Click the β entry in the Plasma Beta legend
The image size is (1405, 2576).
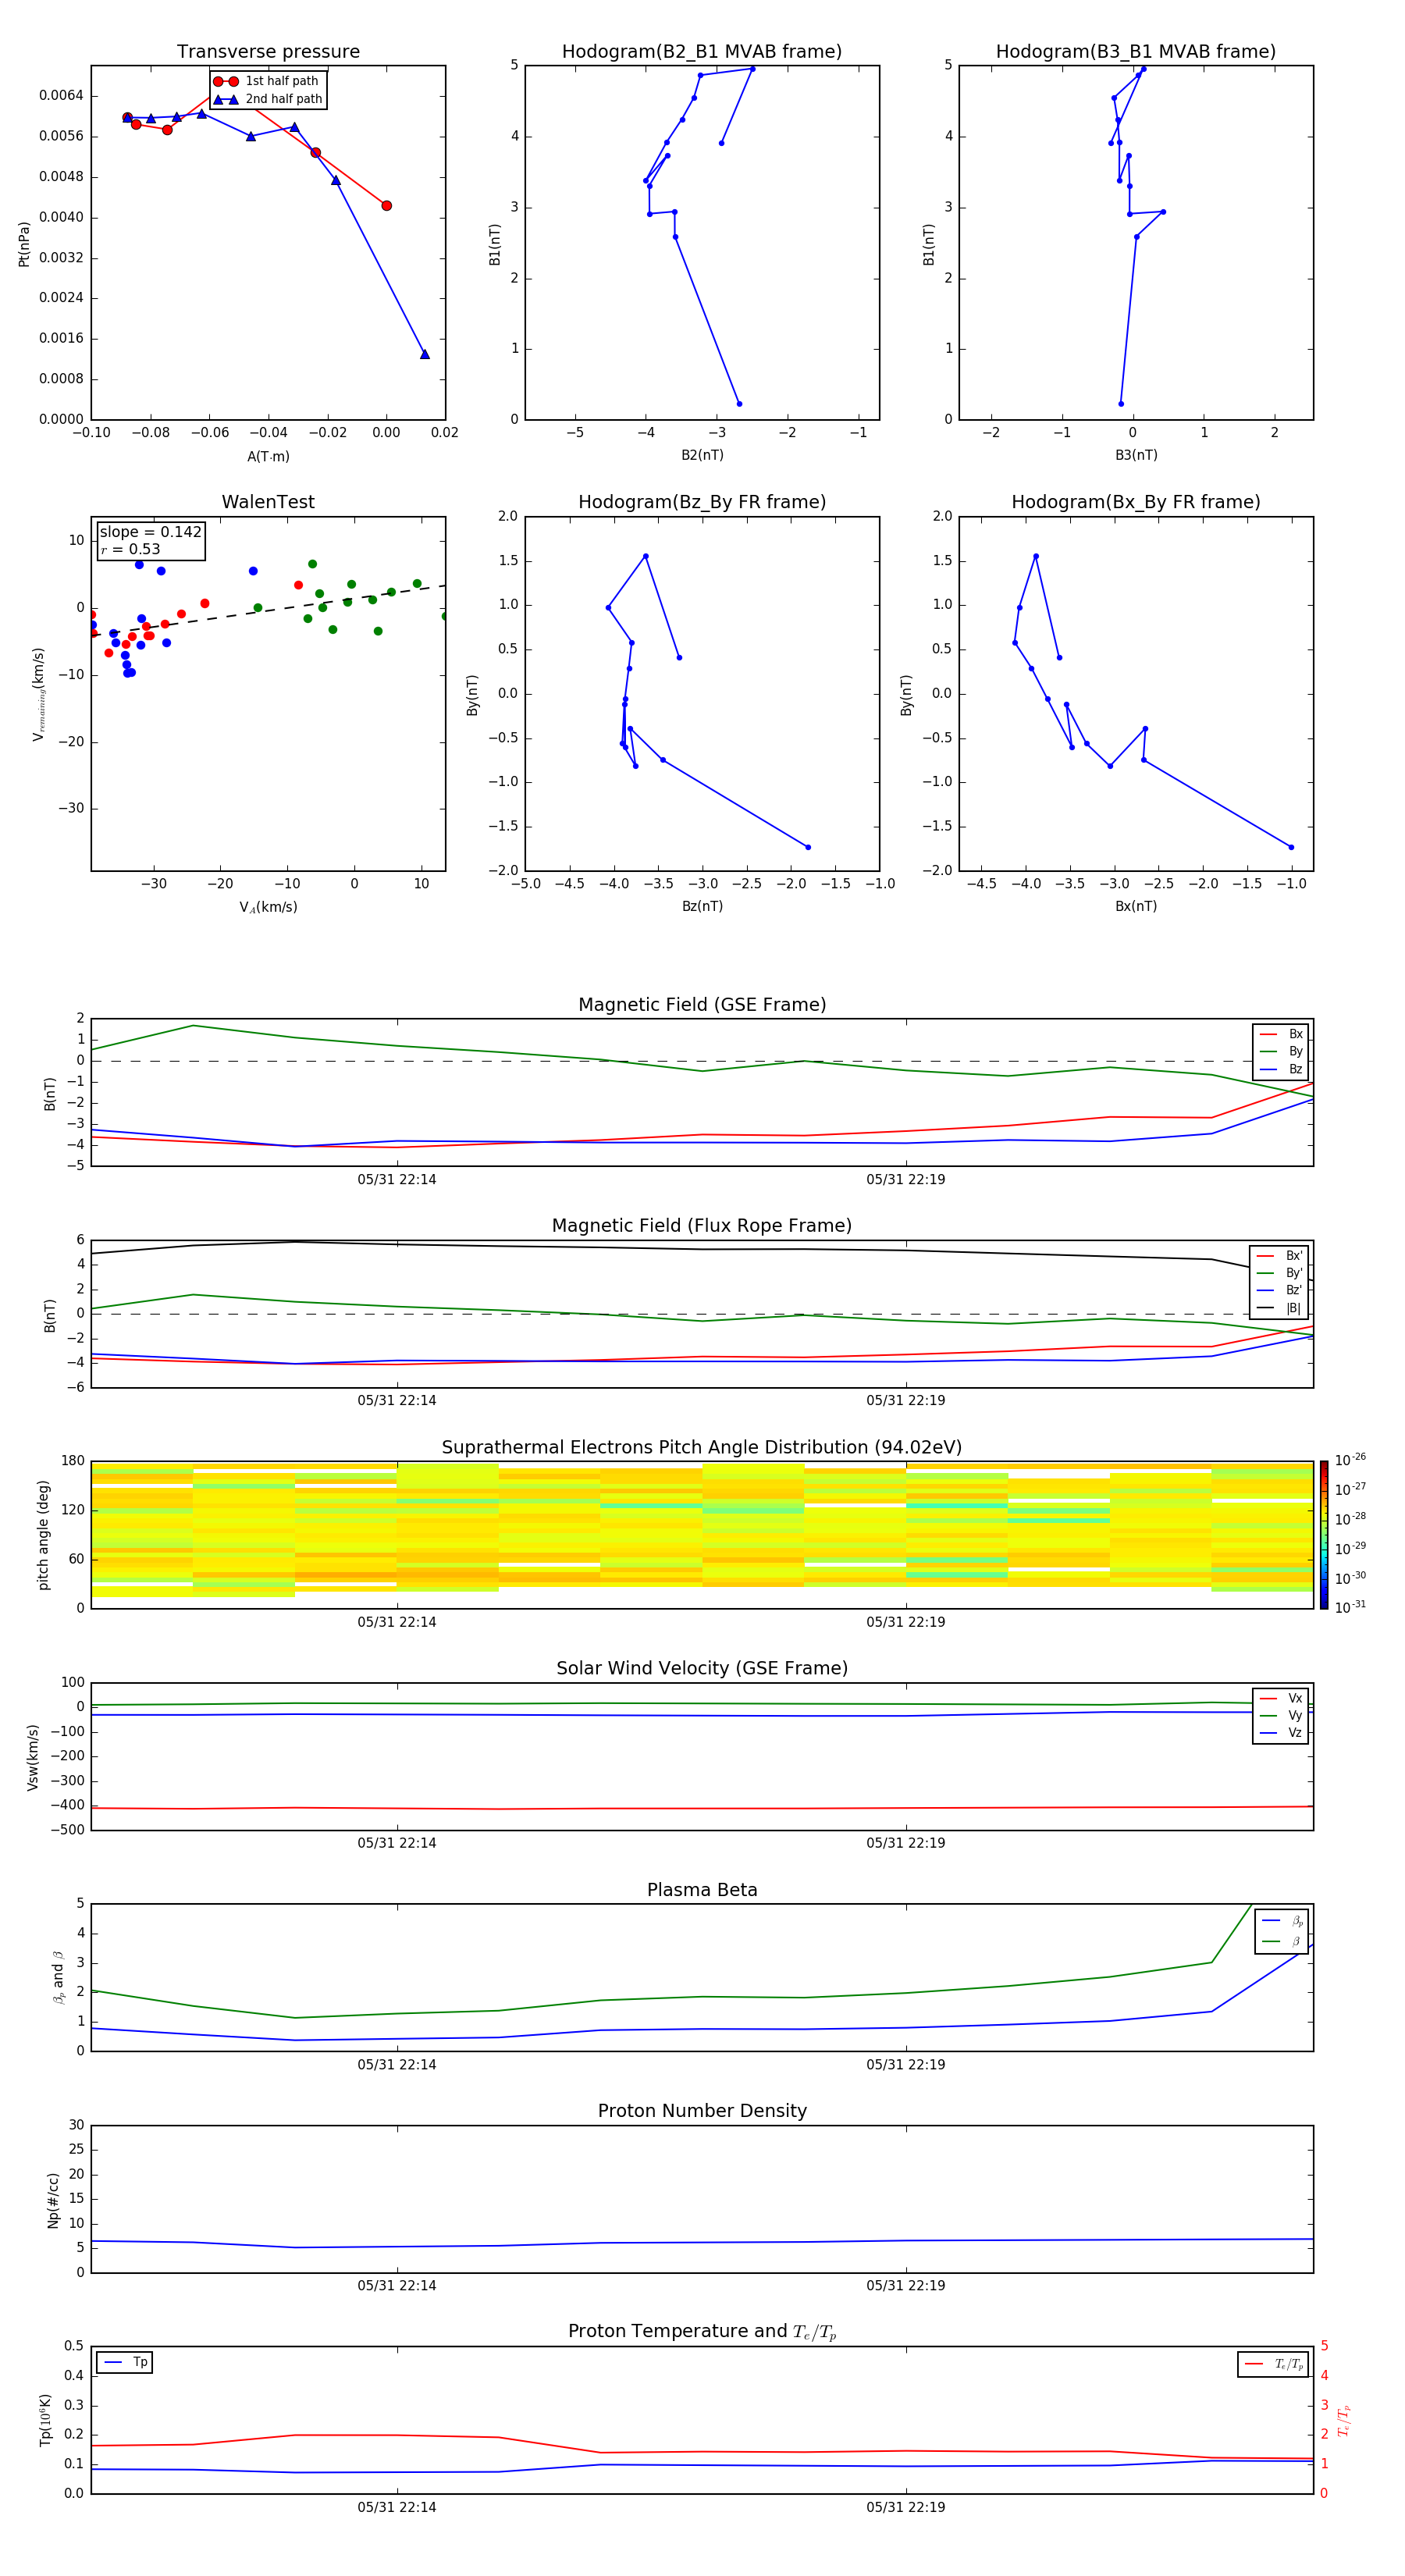(x=1282, y=1941)
